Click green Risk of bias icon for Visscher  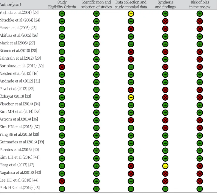click(x=200, y=105)
